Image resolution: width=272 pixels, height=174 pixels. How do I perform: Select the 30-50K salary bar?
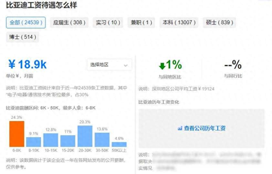(102, 140)
